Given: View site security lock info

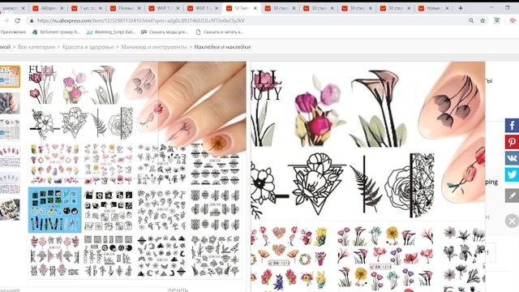Looking at the screenshot, I should (32, 20).
